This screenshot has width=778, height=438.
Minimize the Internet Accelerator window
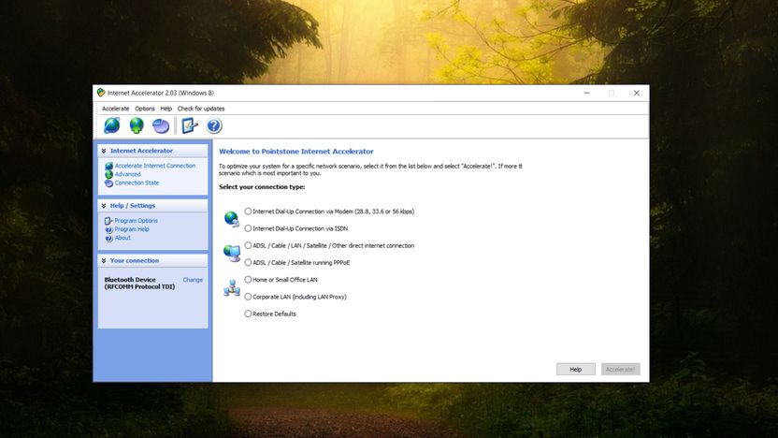tap(586, 93)
